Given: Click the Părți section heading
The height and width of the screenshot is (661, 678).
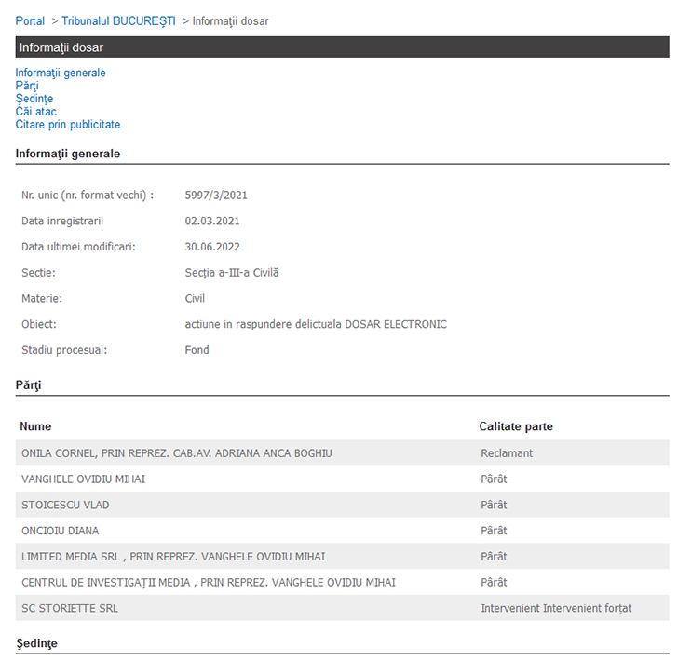Looking at the screenshot, I should (29, 385).
